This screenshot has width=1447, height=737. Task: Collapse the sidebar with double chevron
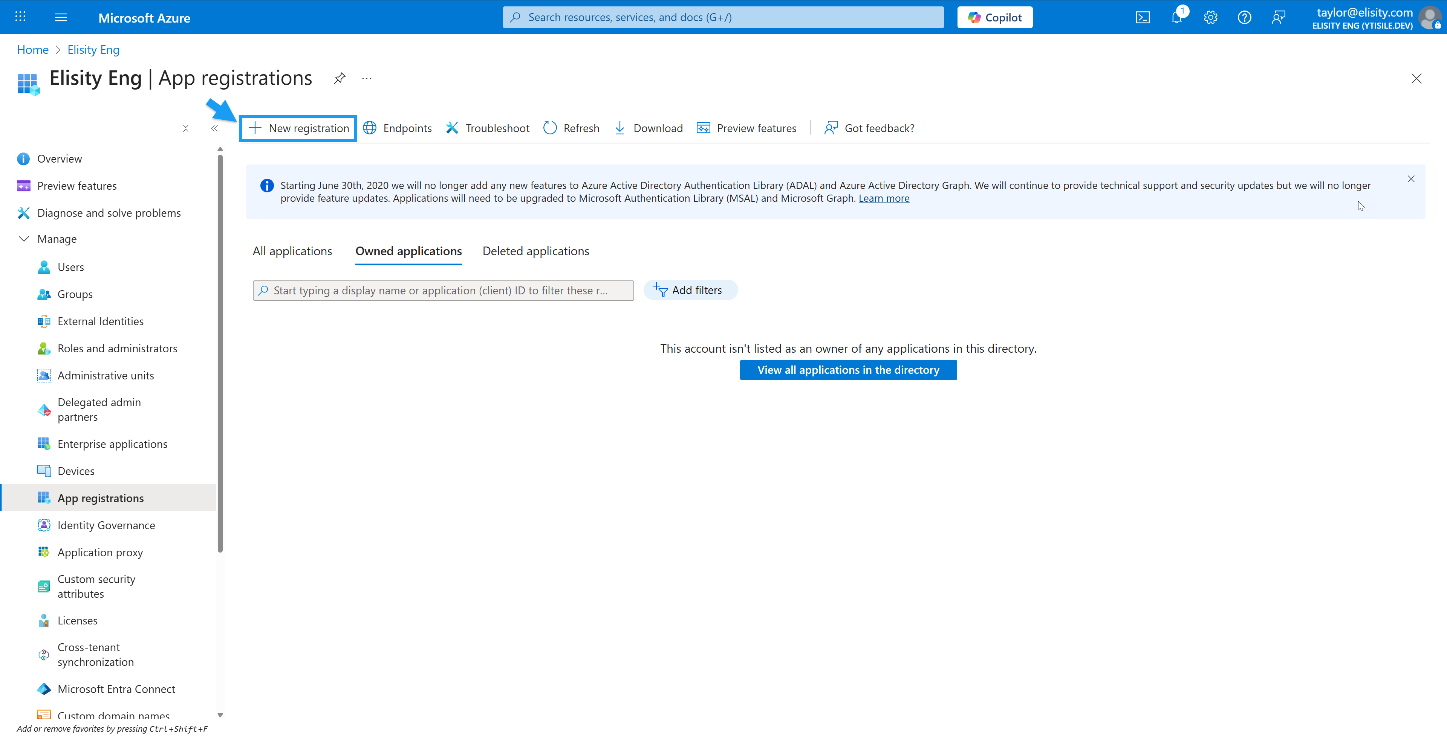point(214,128)
